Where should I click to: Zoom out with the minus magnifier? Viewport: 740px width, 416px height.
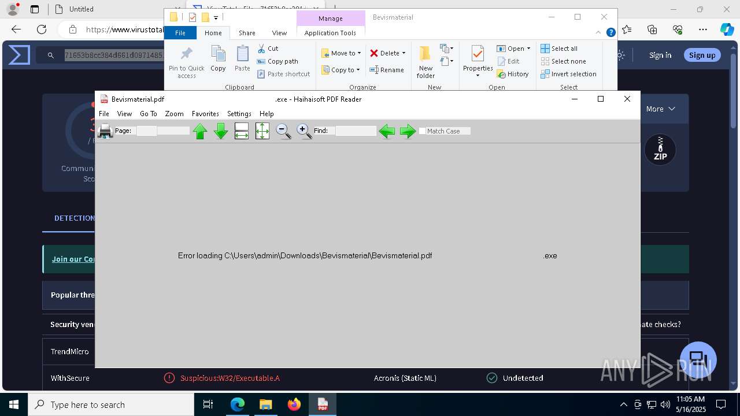(283, 131)
